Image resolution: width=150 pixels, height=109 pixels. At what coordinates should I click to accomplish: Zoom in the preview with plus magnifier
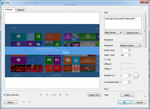click(x=60, y=95)
